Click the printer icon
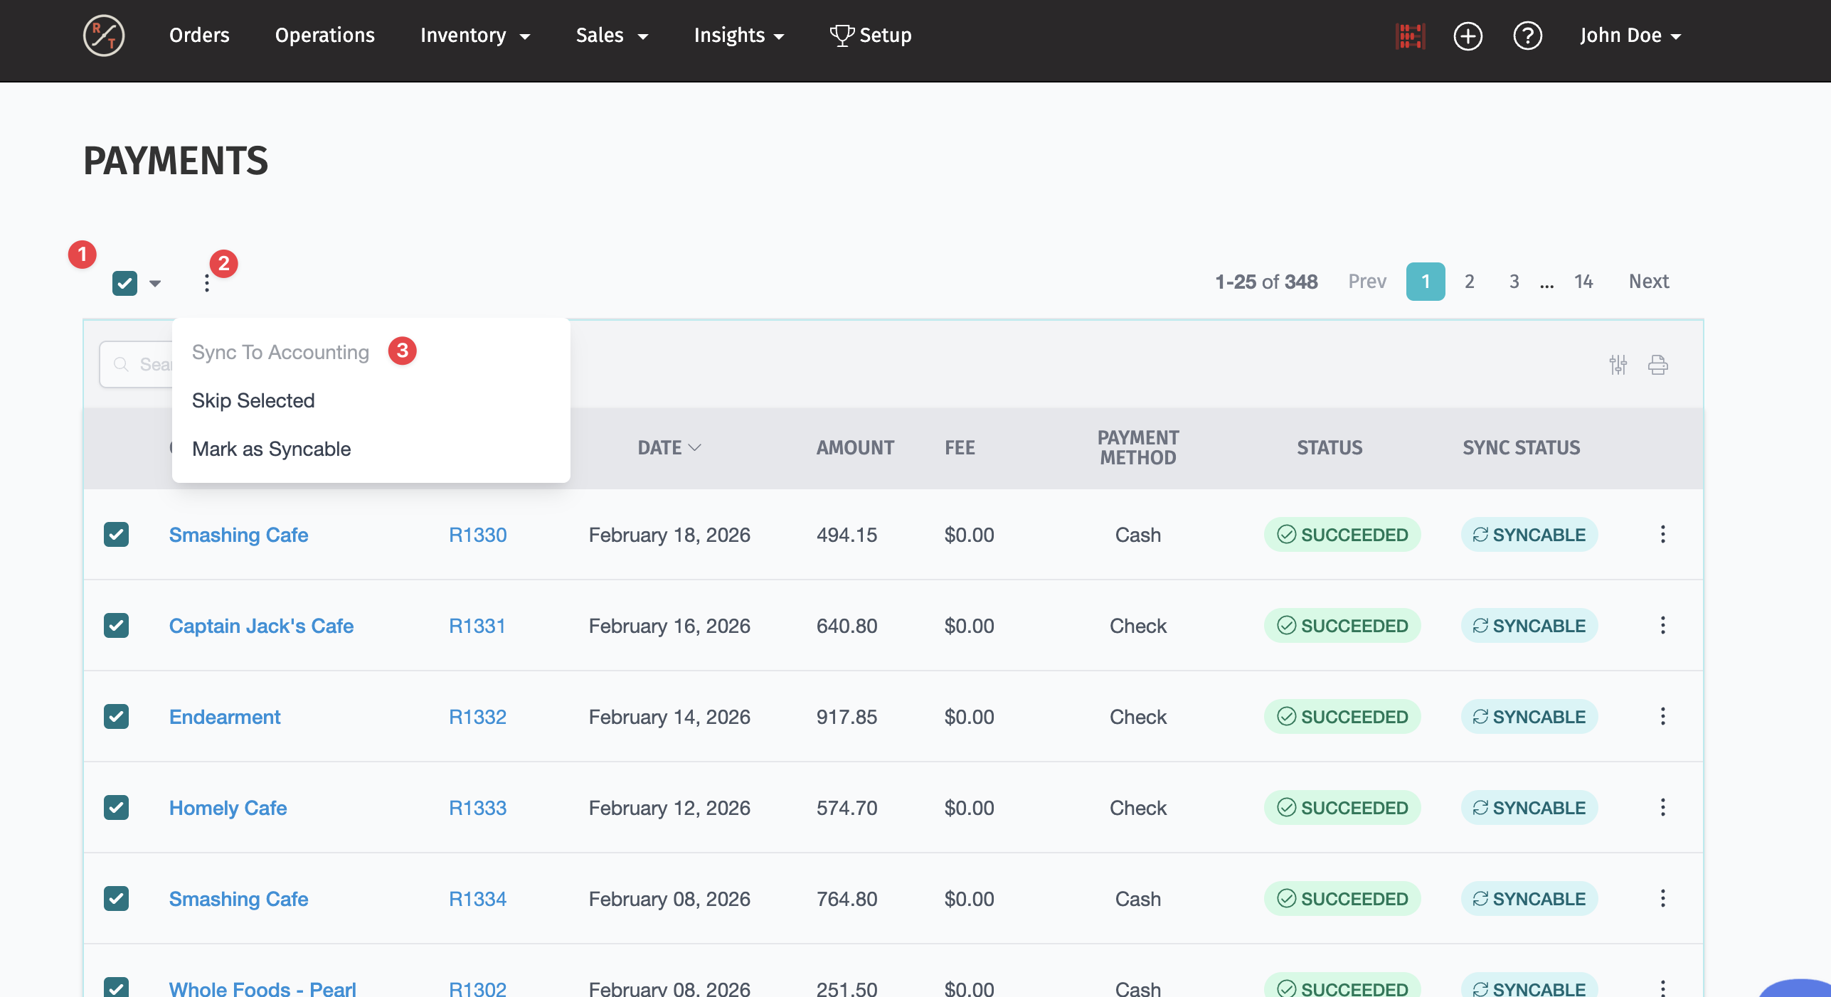Viewport: 1831px width, 997px height. point(1657,365)
